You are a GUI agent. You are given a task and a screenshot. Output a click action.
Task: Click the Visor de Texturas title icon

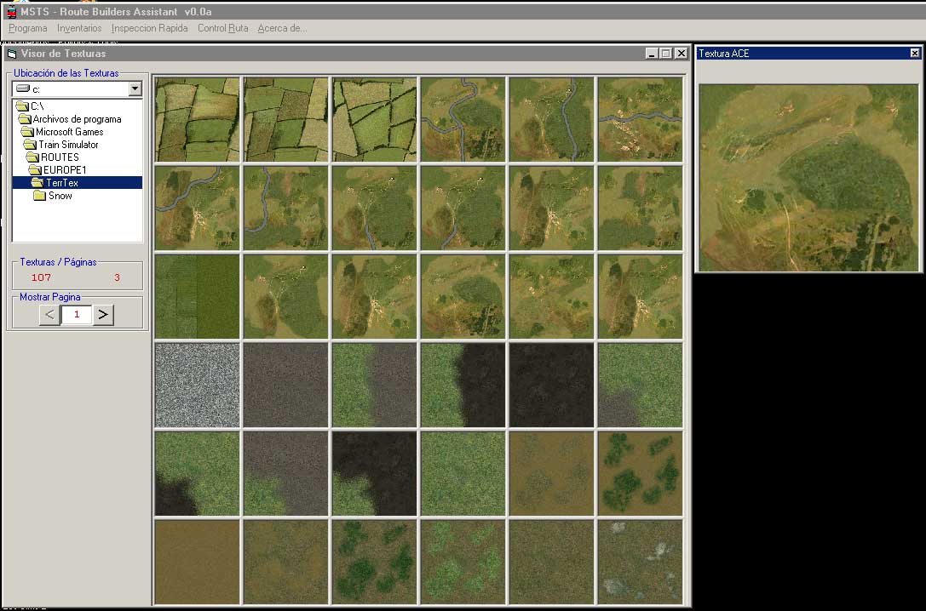point(12,54)
